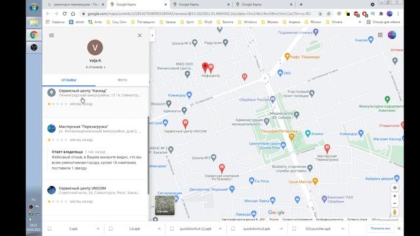The image size is (420, 236).
Task: Switch to the ФОТО tab
Action: (123, 80)
